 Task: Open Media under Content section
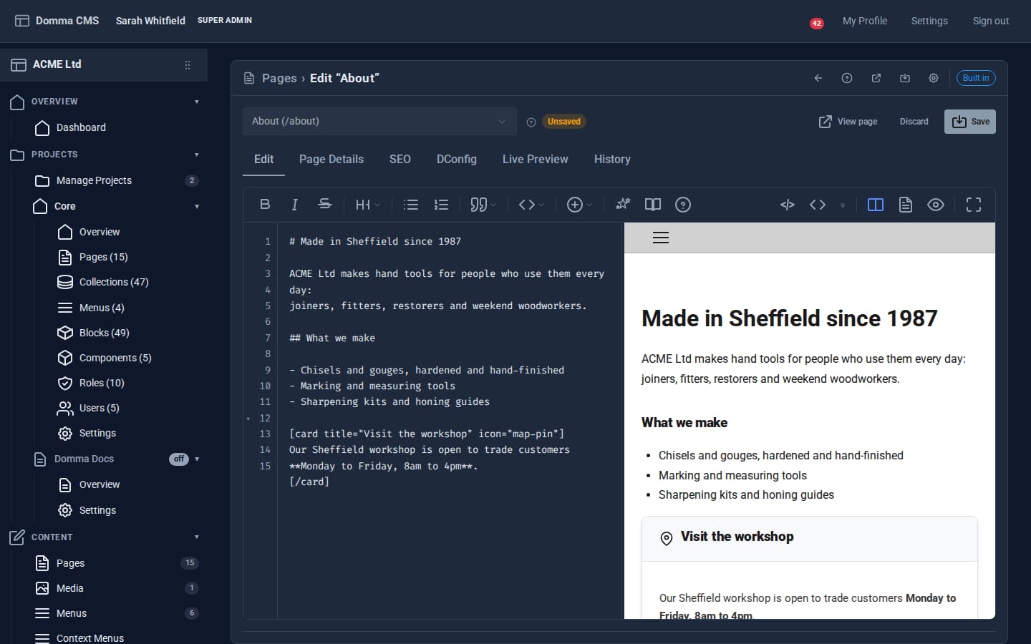point(70,588)
